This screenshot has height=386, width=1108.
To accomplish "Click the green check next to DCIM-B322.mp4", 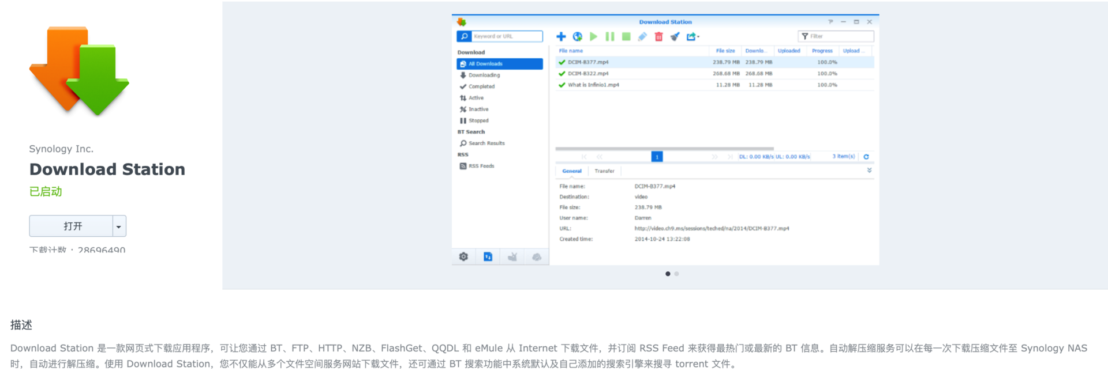I will (x=562, y=74).
